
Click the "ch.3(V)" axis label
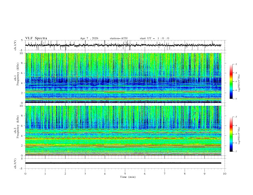click(x=15, y=163)
